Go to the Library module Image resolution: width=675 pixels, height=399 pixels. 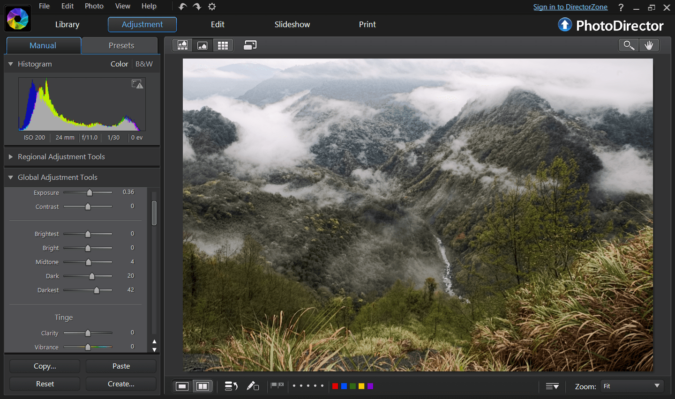67,24
